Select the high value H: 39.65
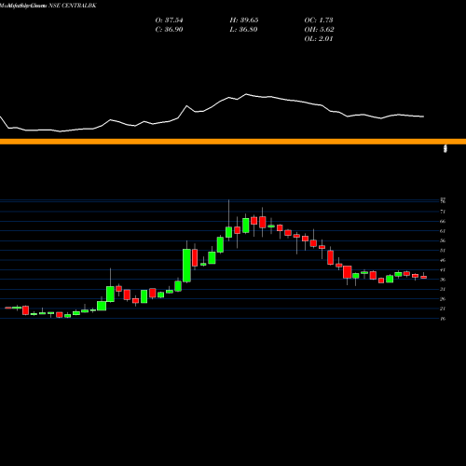This screenshot has width=466, height=466. click(244, 21)
